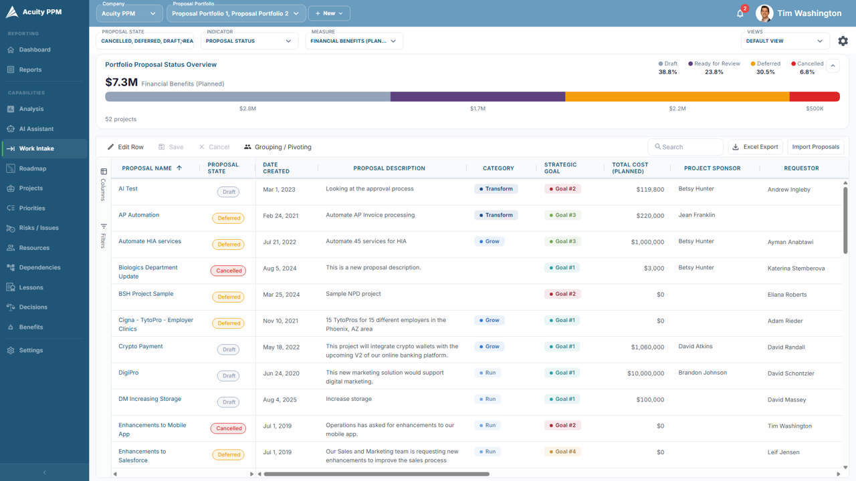Expand the New button menu
This screenshot has width=856, height=481.
click(329, 13)
